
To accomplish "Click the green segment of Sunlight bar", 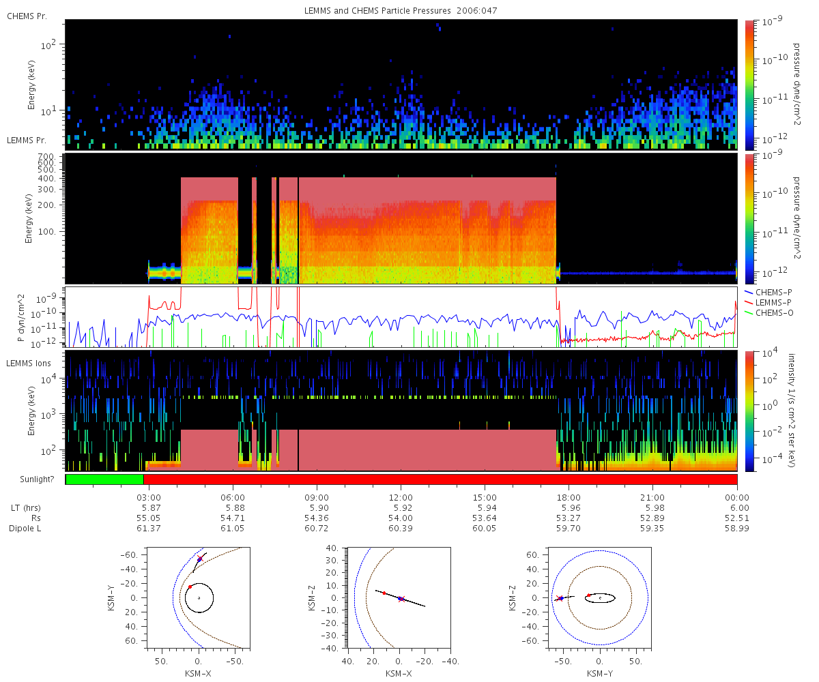I will pyautogui.click(x=104, y=479).
